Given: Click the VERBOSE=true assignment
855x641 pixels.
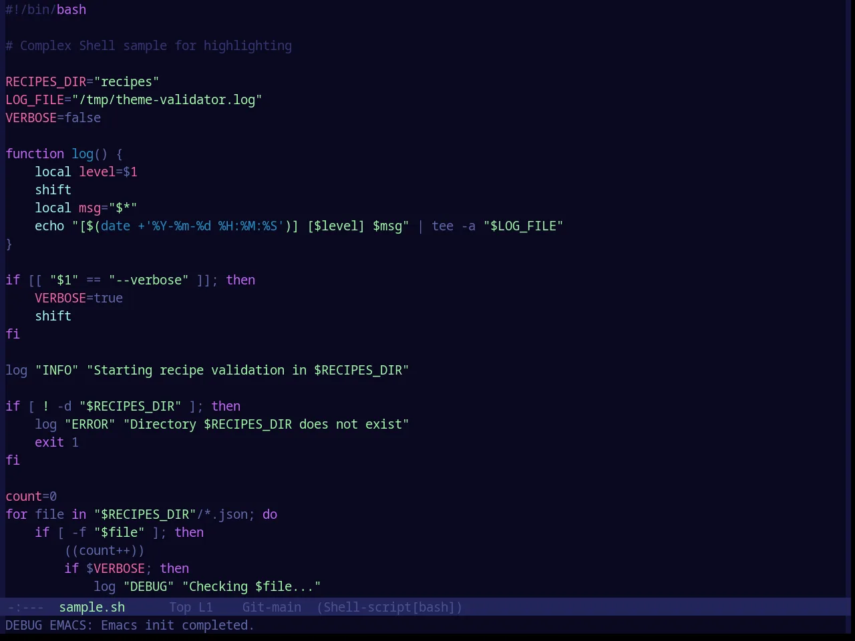Looking at the screenshot, I should click(x=79, y=298).
